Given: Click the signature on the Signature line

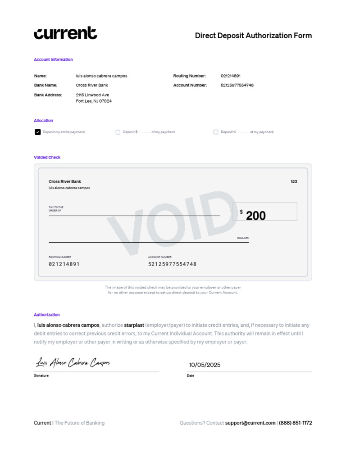Looking at the screenshot, I should 73,362.
